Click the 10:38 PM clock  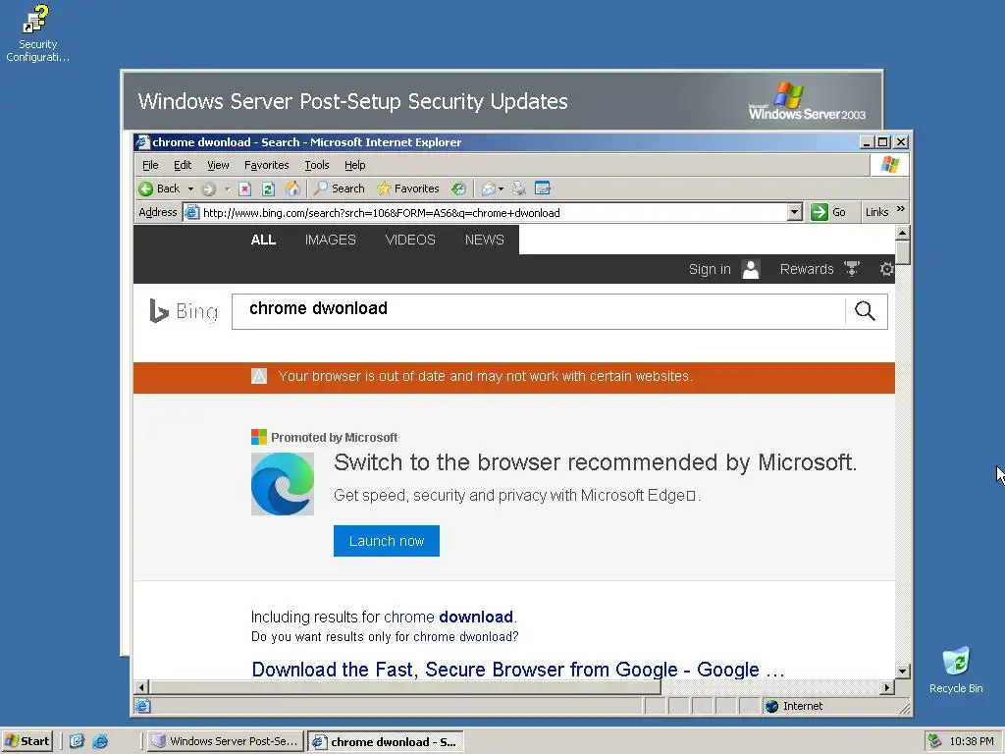point(971,741)
